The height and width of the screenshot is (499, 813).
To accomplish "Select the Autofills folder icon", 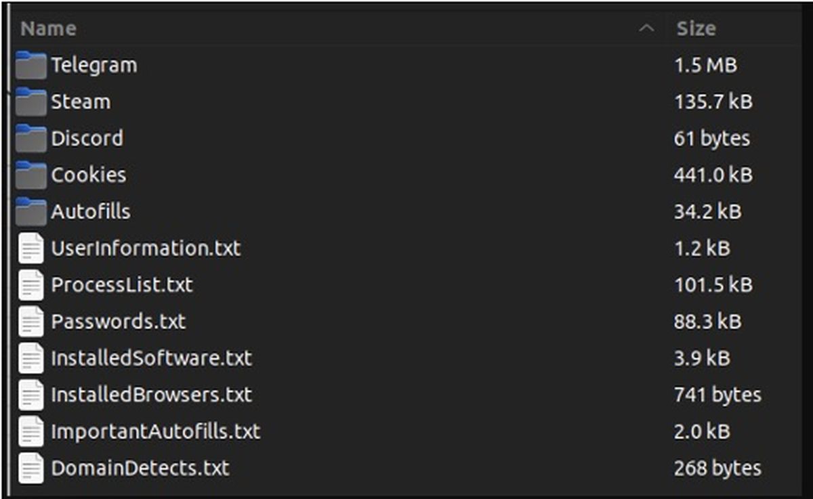I will click(30, 211).
